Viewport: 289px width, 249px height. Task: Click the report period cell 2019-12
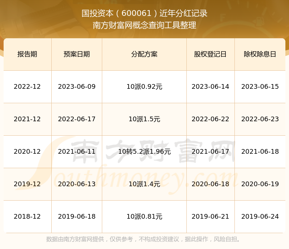coord(27,184)
